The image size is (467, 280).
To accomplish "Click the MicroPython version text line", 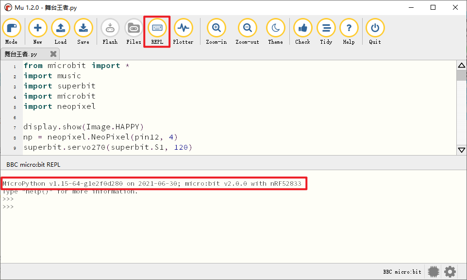I will [152, 184].
